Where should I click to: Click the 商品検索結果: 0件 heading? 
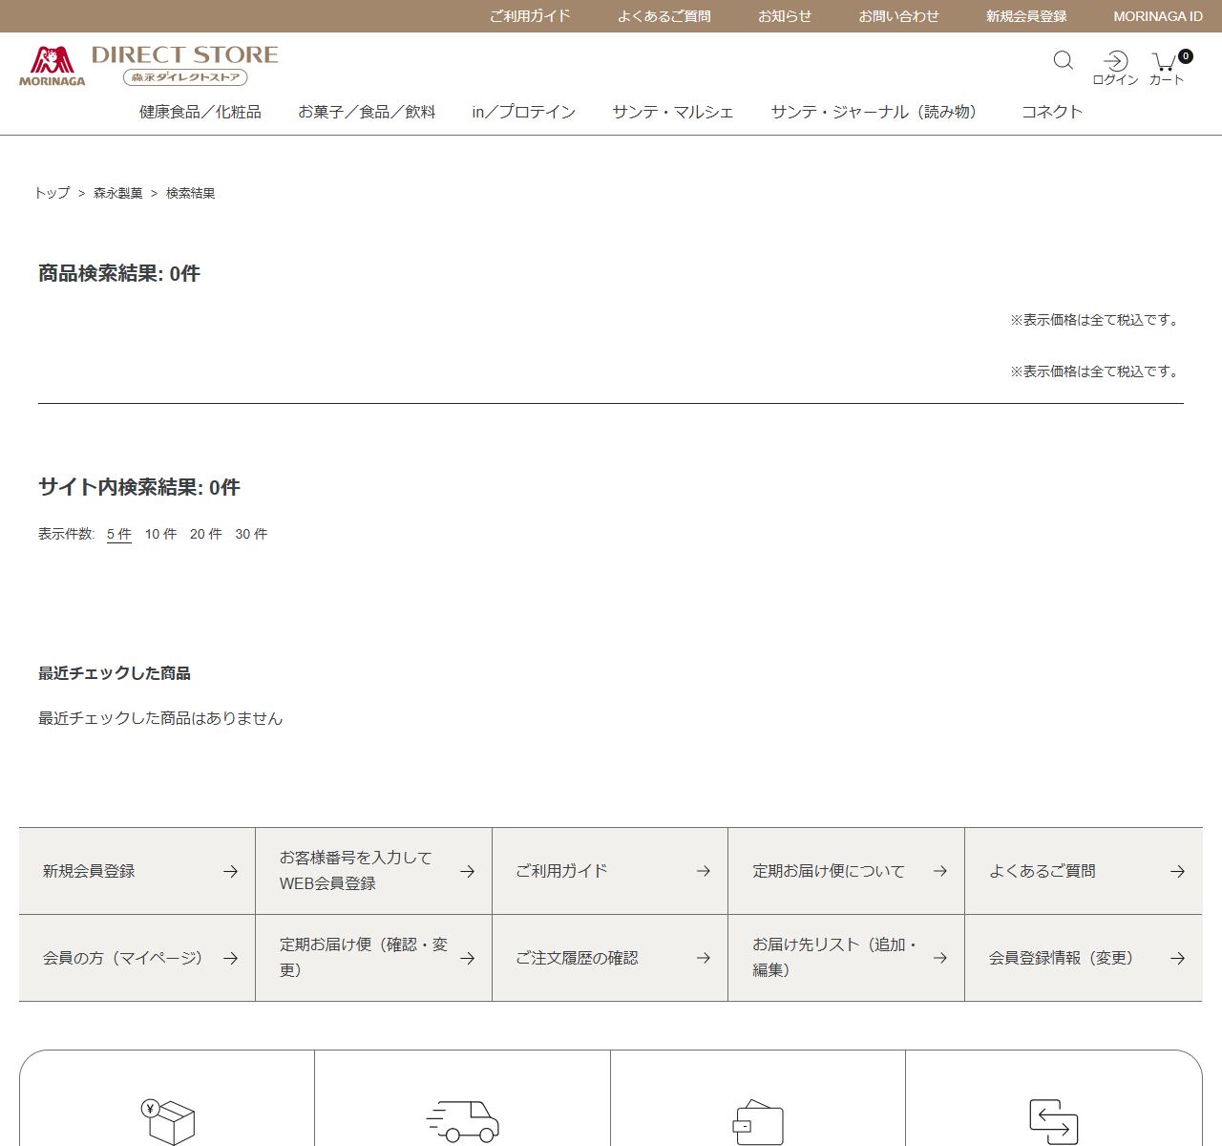click(119, 274)
